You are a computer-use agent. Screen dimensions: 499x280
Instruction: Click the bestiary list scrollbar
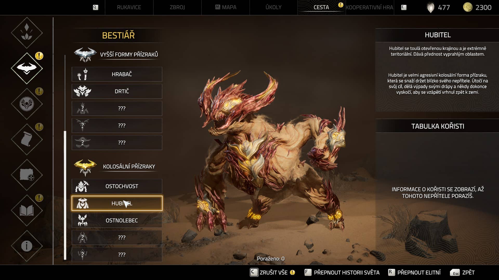point(65,195)
